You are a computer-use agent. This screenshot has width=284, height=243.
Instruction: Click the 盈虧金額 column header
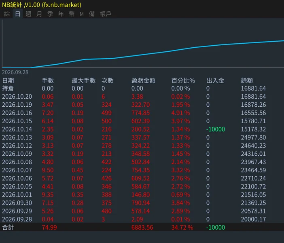(x=143, y=80)
